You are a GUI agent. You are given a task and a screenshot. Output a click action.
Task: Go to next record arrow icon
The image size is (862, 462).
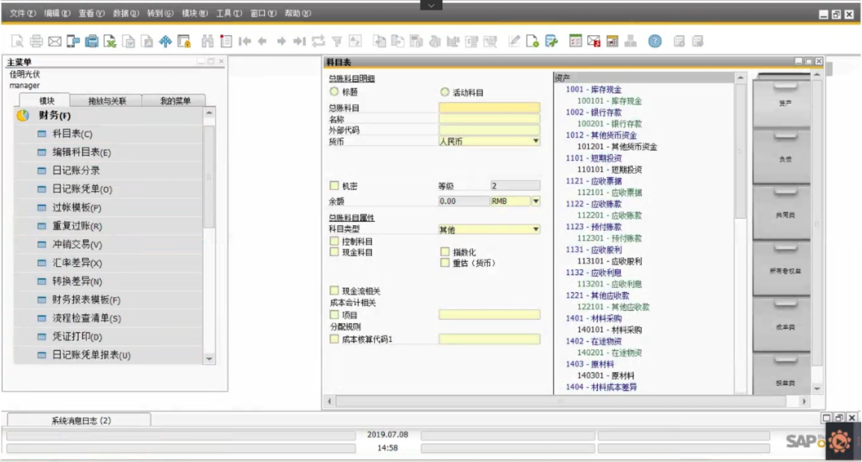(281, 41)
